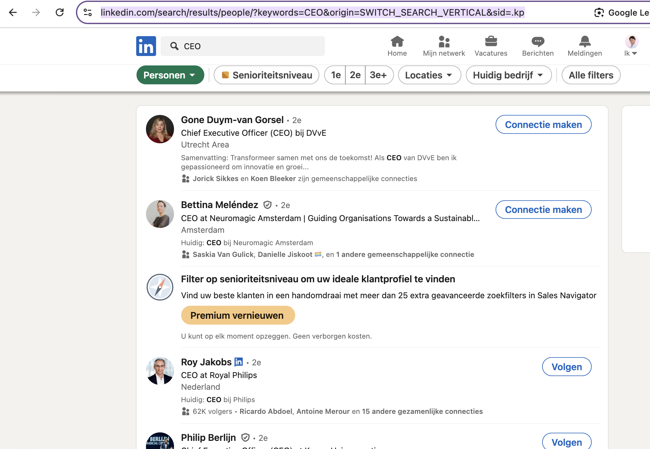The width and height of the screenshot is (650, 449).
Task: Toggle 2e connection degree filter
Action: point(355,75)
